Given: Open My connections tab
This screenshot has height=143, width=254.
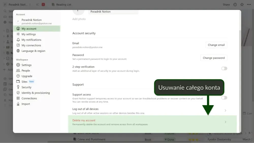Looking at the screenshot, I should point(37,45).
